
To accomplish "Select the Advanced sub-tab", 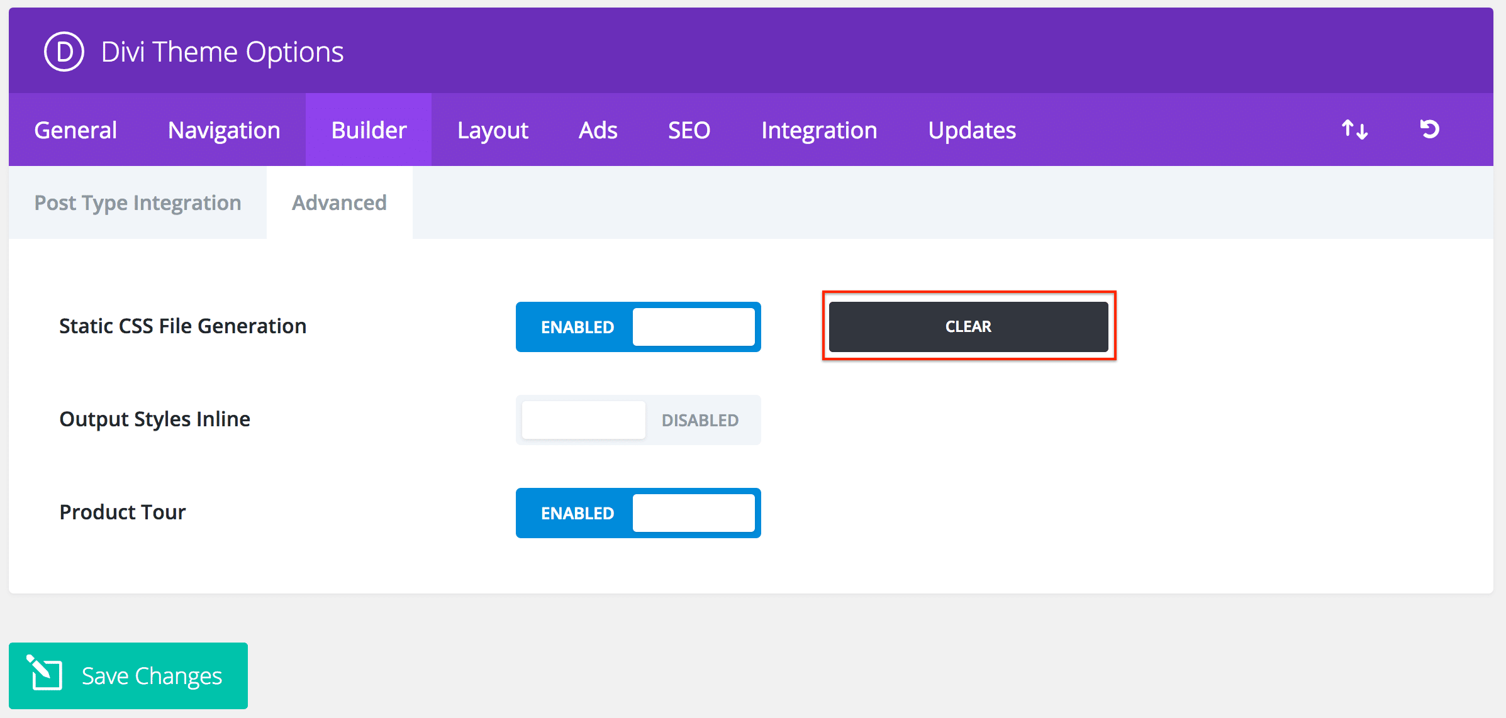I will pos(339,202).
